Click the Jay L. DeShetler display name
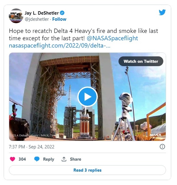The width and height of the screenshot is (177, 185). pyautogui.click(x=42, y=13)
